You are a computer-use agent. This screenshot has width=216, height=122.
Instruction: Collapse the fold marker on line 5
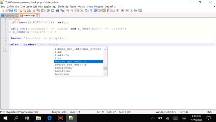tap(10, 32)
